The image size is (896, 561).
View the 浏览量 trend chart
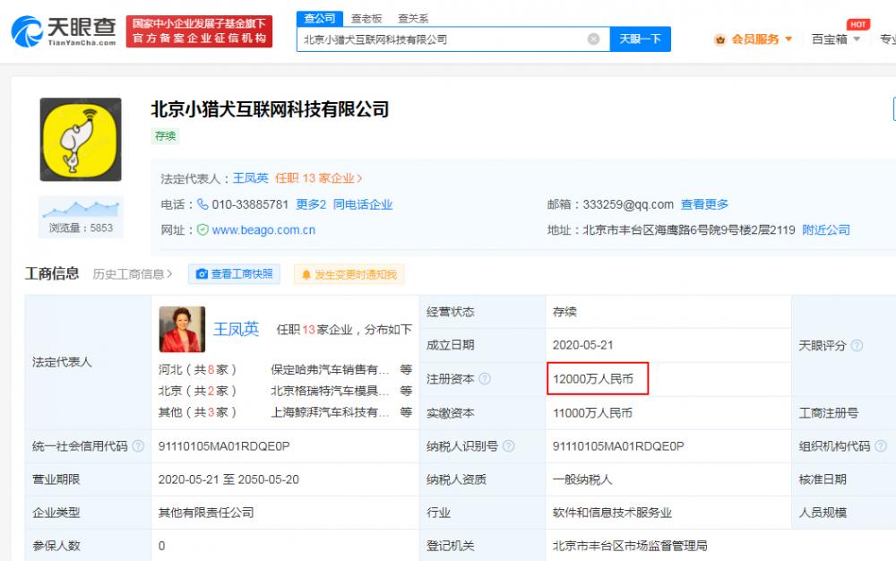[x=81, y=209]
